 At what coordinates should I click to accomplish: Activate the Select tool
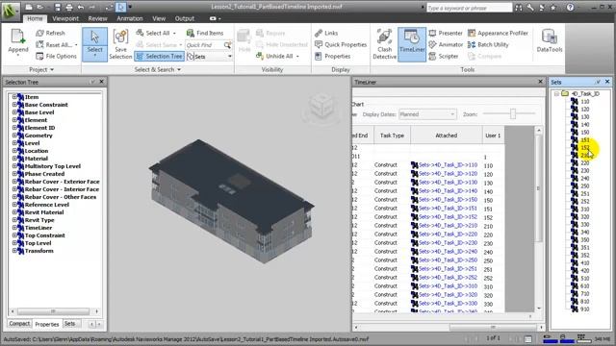point(94,44)
